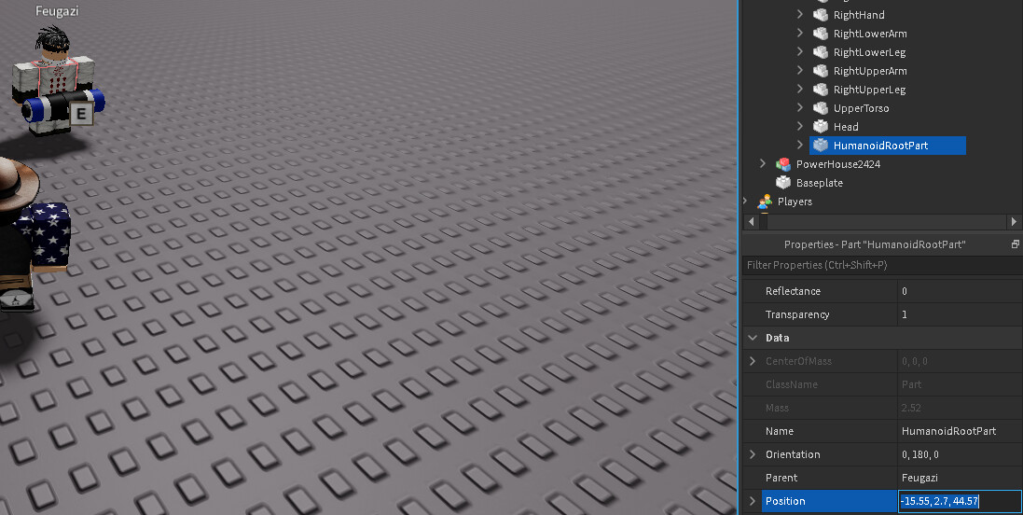Click the RightHand part icon
The image size is (1023, 515).
click(x=821, y=14)
